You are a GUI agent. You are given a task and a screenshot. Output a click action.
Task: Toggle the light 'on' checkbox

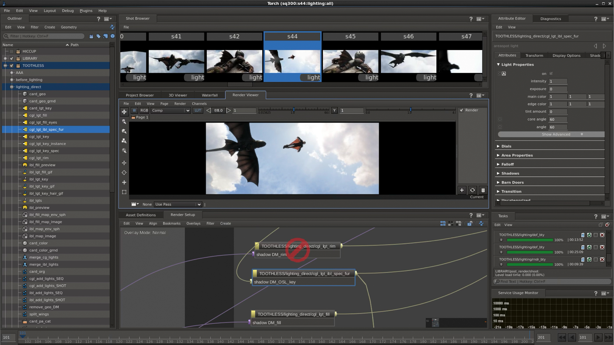click(x=551, y=74)
